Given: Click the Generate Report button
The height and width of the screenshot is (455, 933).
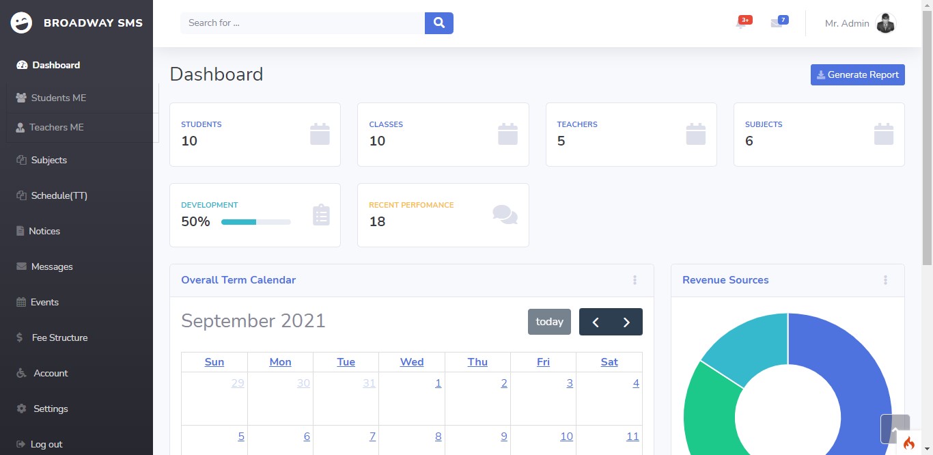Looking at the screenshot, I should [x=857, y=74].
